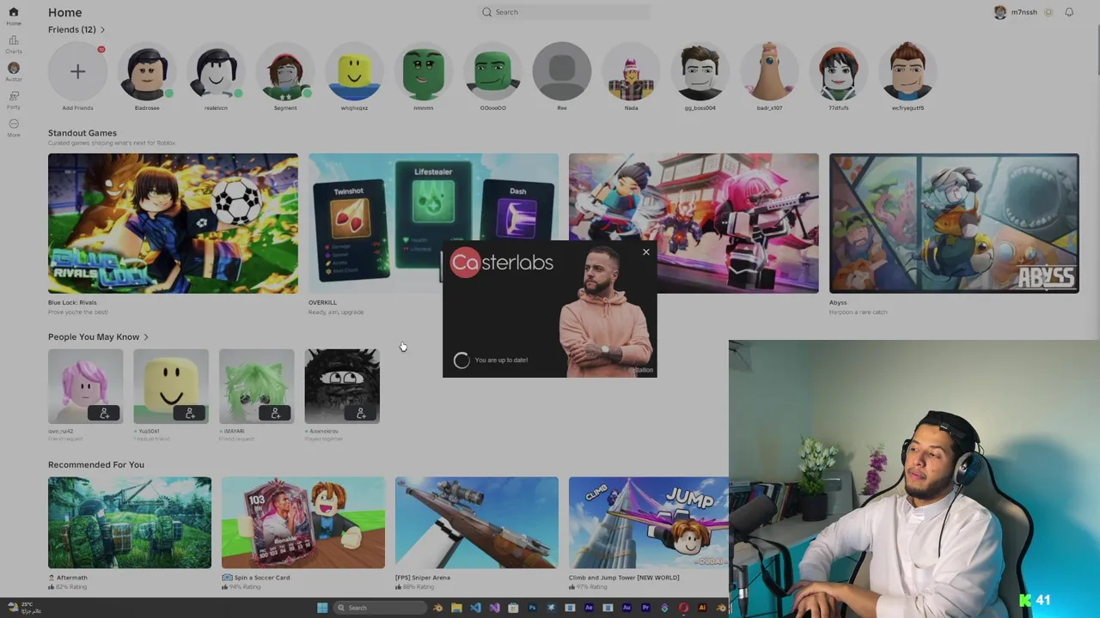Open friend OOoooOO's avatar
The height and width of the screenshot is (618, 1100).
492,71
